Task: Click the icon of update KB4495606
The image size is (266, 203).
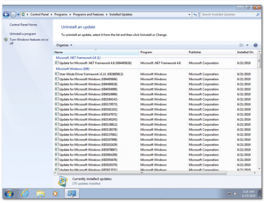Action: pos(57,79)
